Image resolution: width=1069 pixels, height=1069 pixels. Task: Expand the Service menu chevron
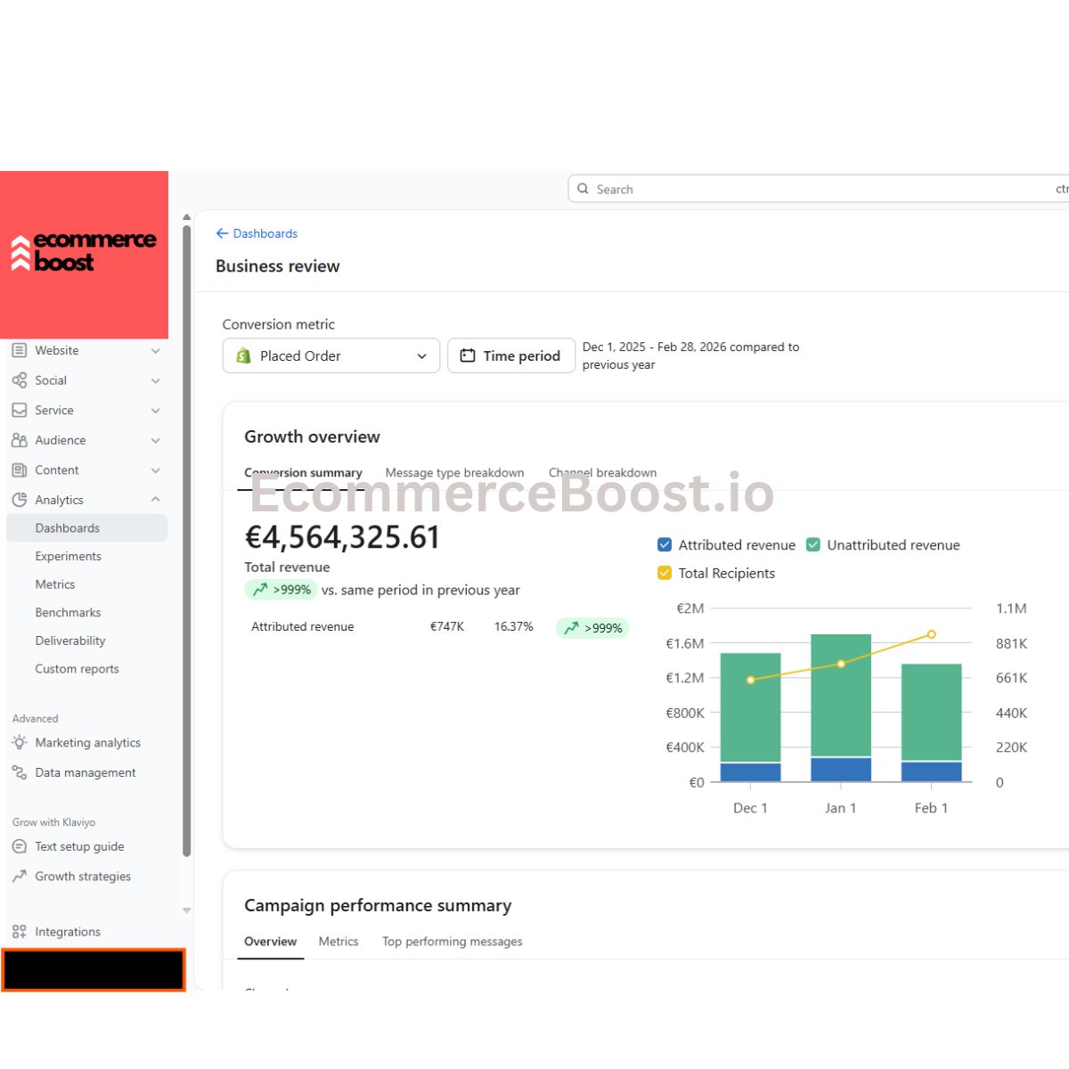pyautogui.click(x=156, y=411)
